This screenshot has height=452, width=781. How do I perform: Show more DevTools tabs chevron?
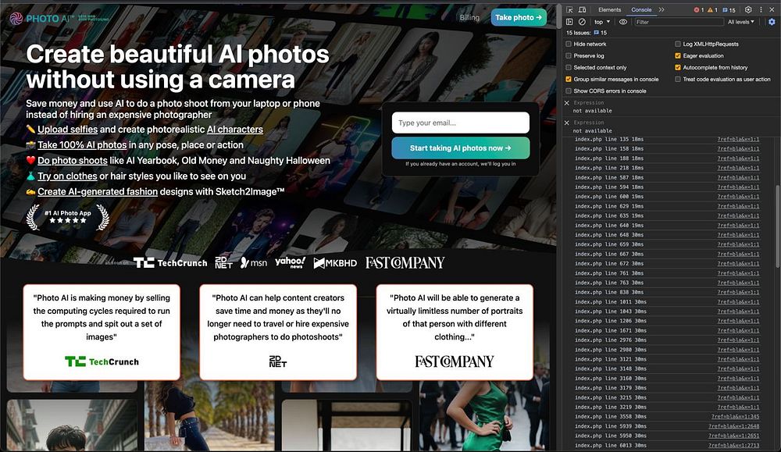click(x=662, y=9)
